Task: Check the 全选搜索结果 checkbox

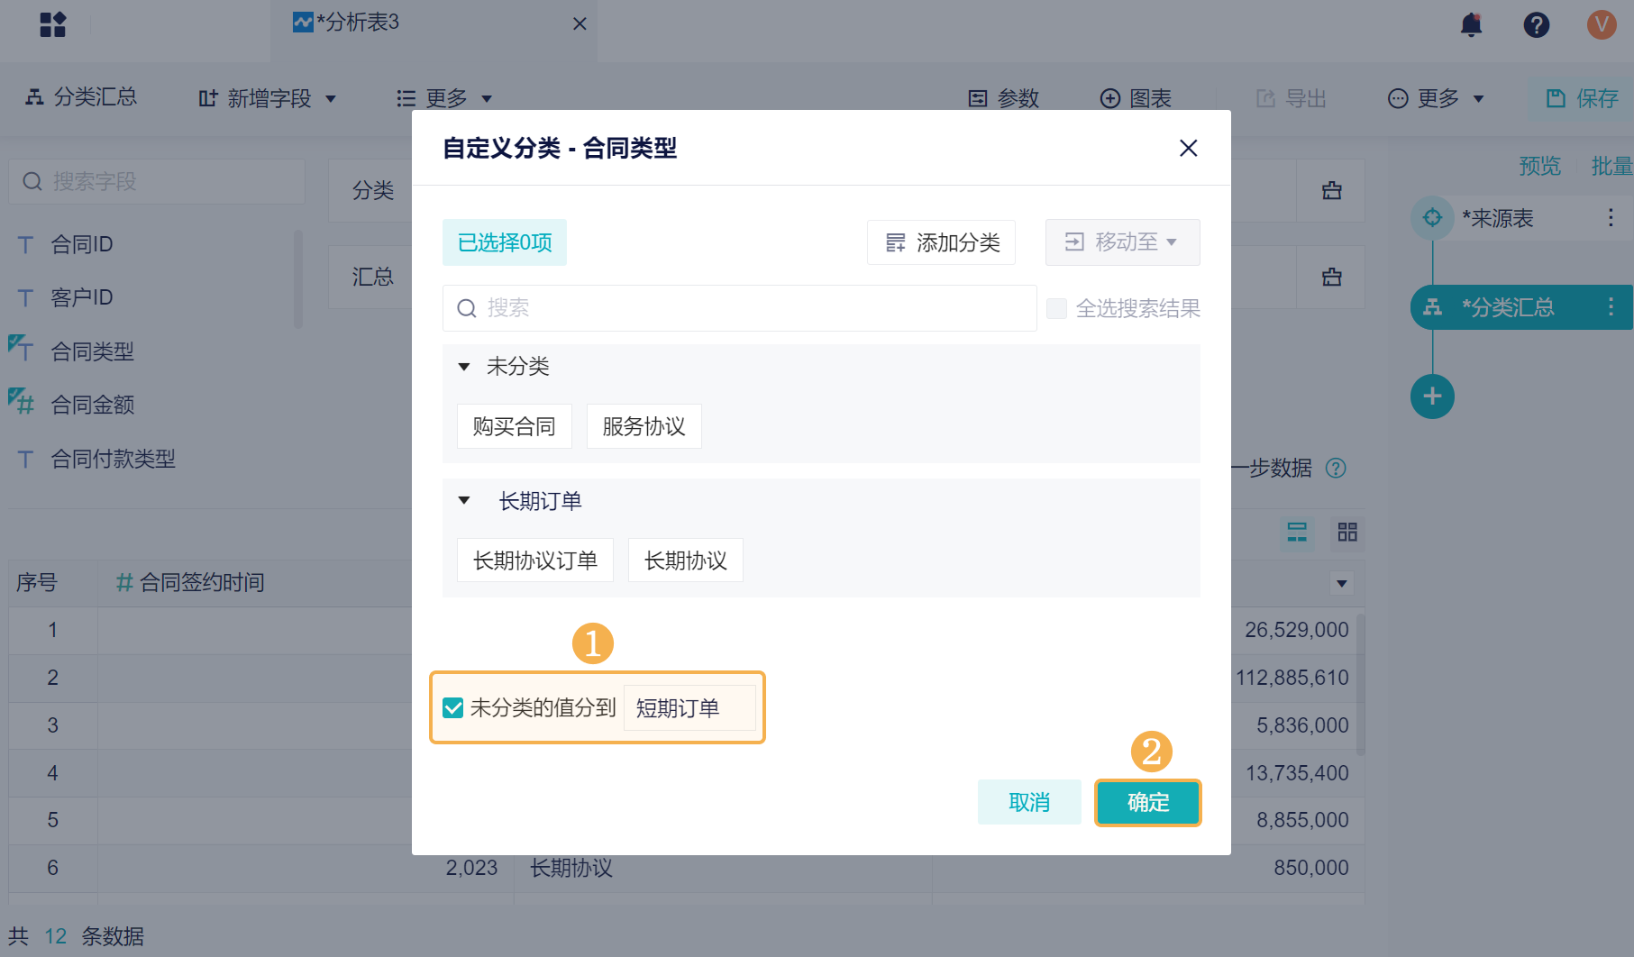Action: [1056, 309]
